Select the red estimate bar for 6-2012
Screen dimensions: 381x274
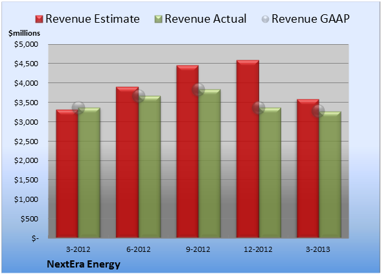click(127, 162)
